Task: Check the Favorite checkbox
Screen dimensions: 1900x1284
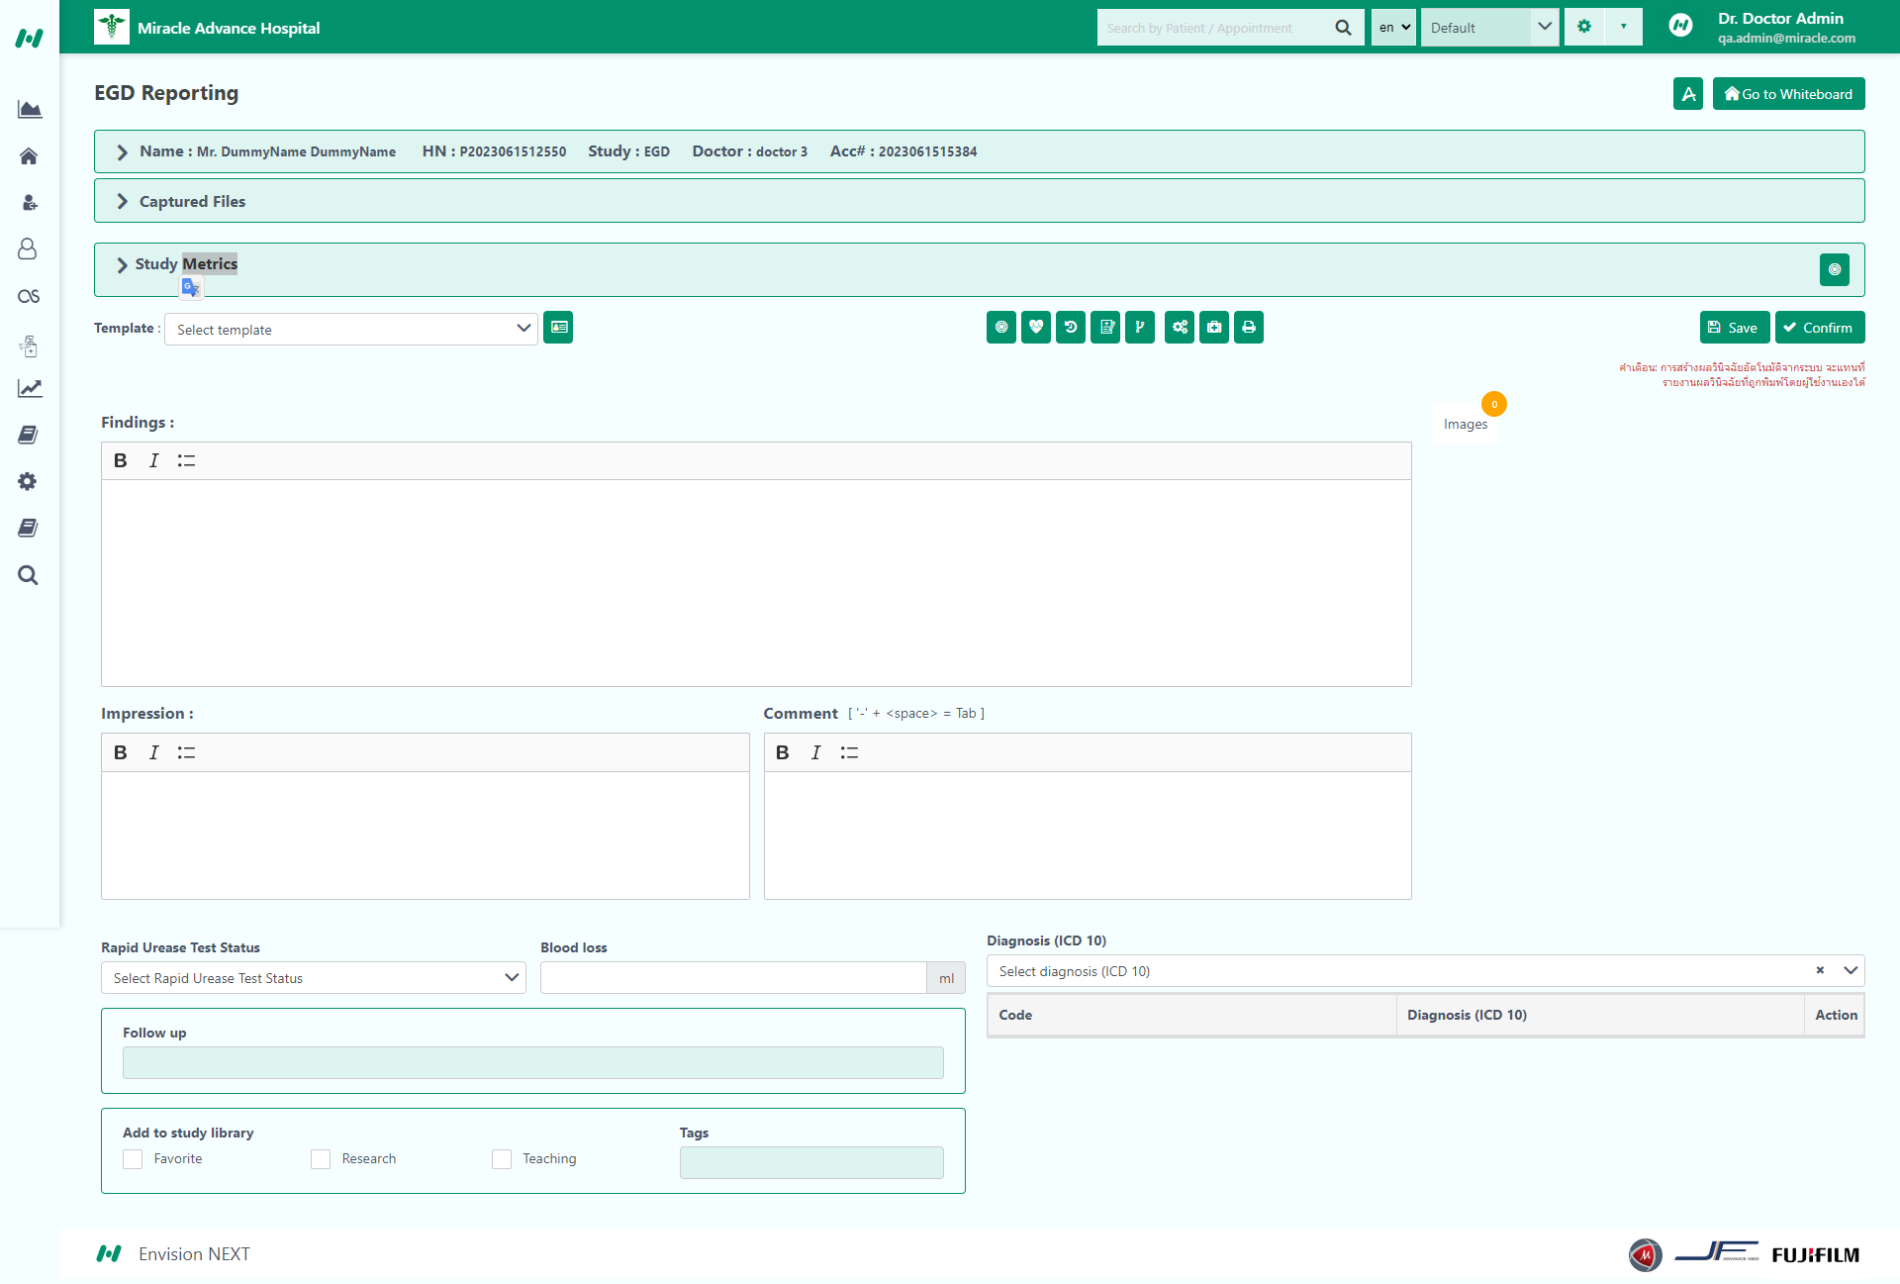Action: point(133,1159)
